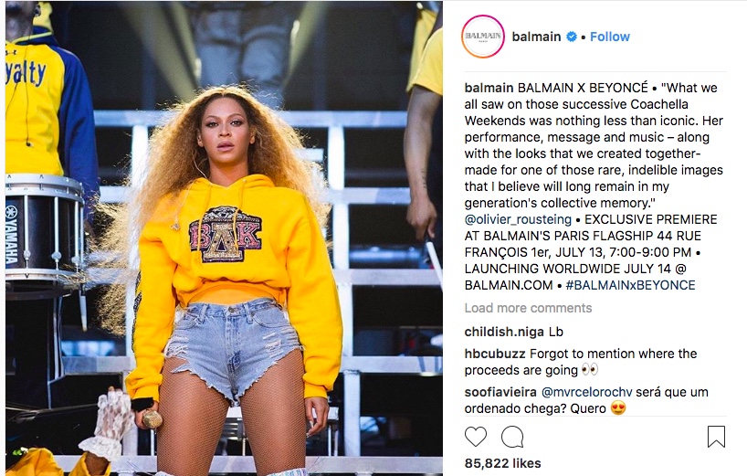Click the balmain username in the caption

coord(489,88)
